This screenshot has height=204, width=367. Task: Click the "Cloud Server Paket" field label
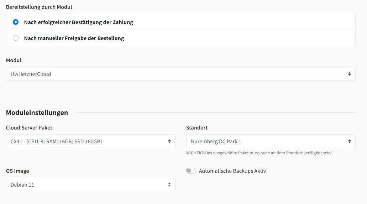tap(29, 128)
